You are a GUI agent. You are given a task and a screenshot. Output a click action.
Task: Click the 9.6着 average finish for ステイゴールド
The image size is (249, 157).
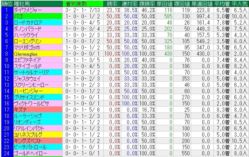coord(222,66)
